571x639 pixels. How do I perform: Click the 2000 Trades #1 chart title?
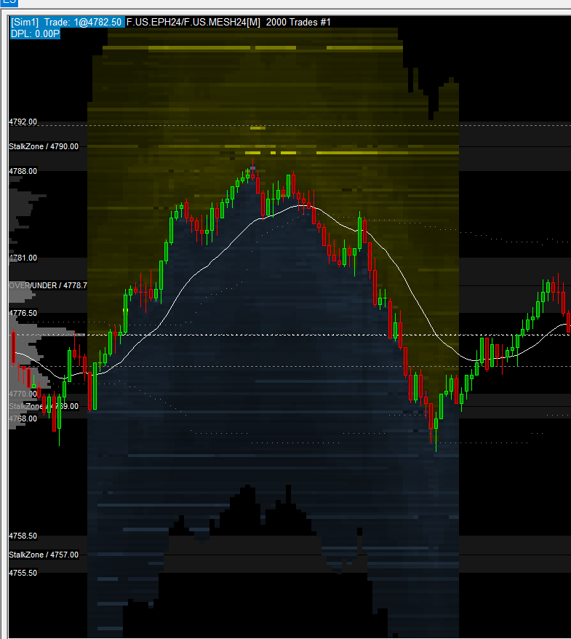click(298, 23)
